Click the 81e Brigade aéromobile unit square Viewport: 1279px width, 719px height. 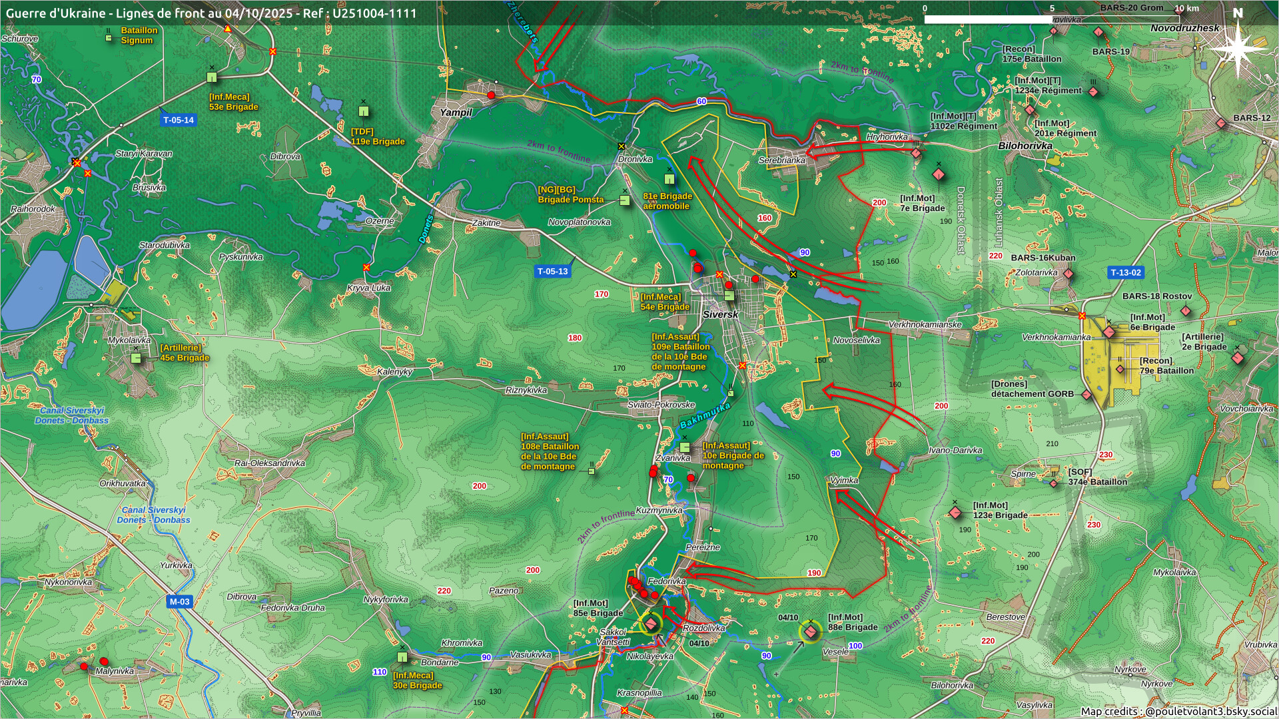(669, 179)
